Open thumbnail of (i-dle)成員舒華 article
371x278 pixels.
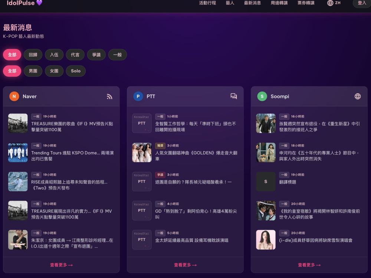pos(266,240)
